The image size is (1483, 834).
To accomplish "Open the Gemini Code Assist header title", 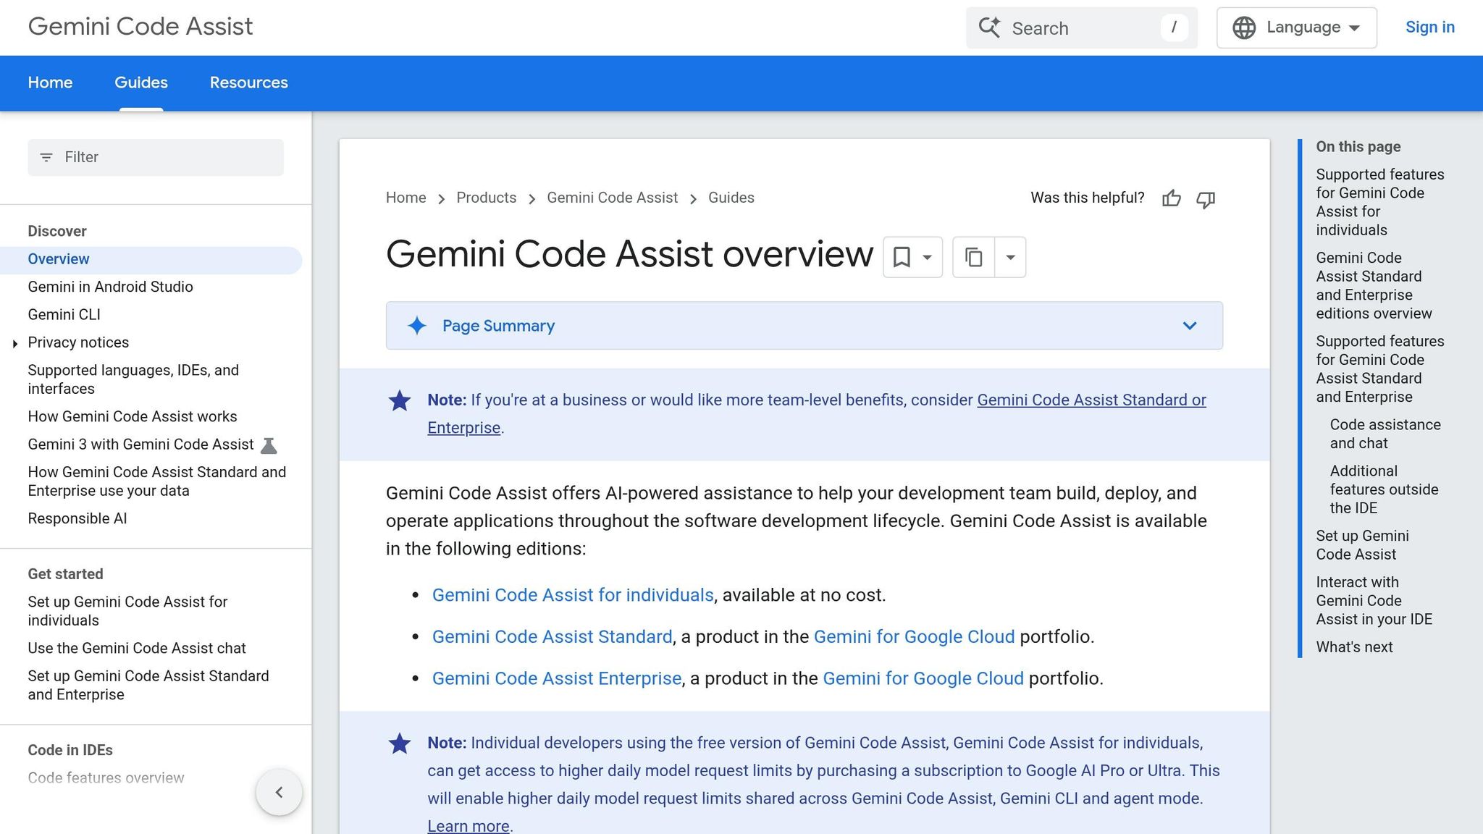I will pyautogui.click(x=140, y=26).
